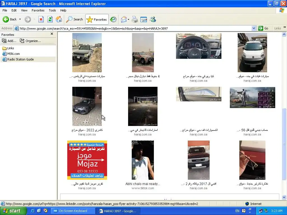Open the History clock icon
The height and width of the screenshot is (215, 287).
(113, 19)
